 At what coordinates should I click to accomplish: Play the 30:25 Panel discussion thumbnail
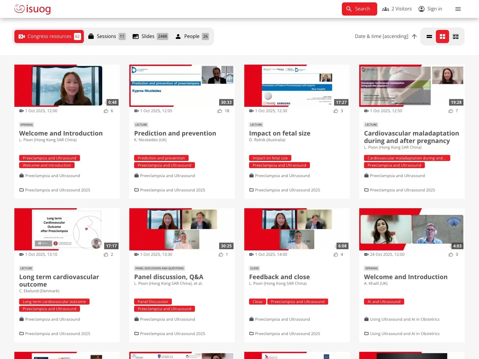[182, 229]
